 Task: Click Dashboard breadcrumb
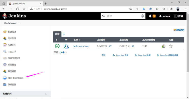coord(10,23)
